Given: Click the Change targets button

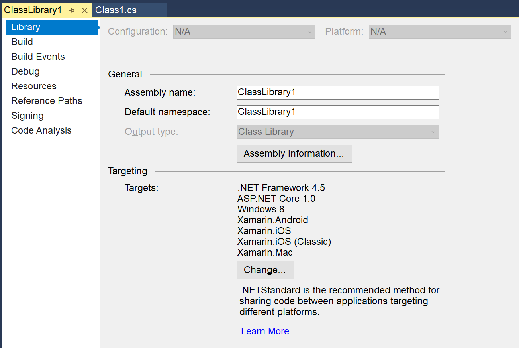Looking at the screenshot, I should click(265, 270).
